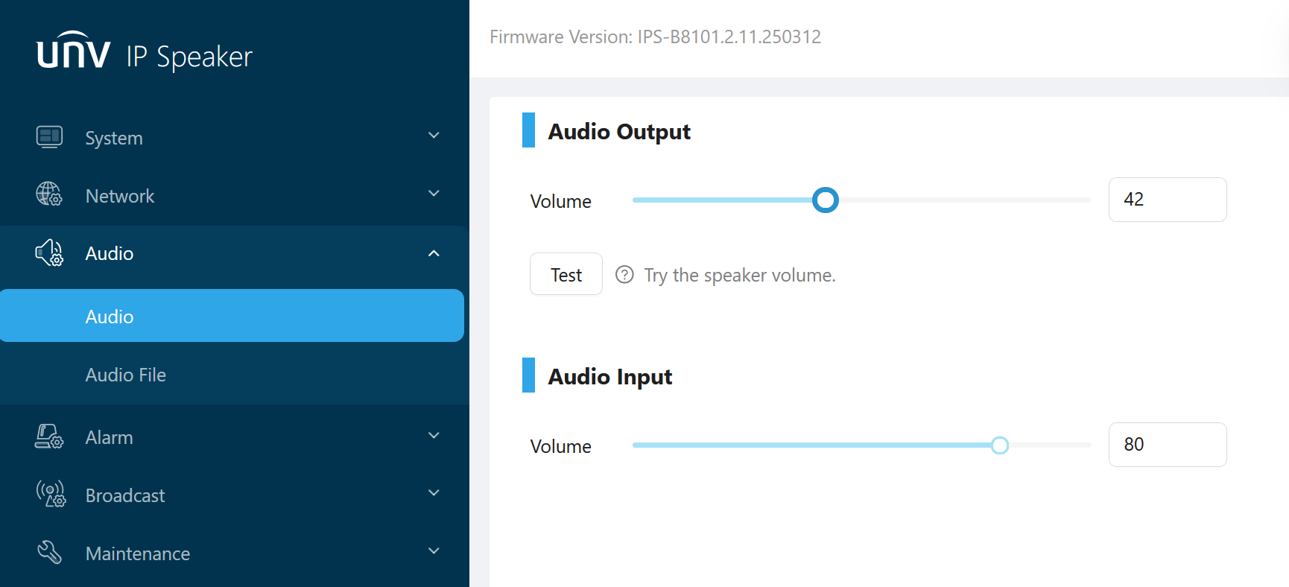
Task: Expand the Alarm section chevron
Action: (x=434, y=436)
